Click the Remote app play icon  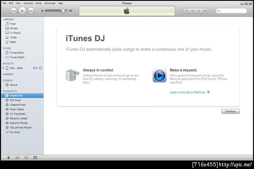coord(160,76)
